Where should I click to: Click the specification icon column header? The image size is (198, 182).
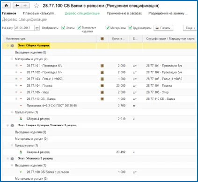(x=102, y=38)
